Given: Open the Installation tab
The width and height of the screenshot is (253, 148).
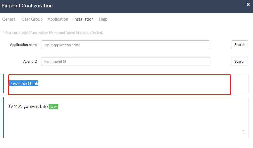Looking at the screenshot, I should [83, 19].
